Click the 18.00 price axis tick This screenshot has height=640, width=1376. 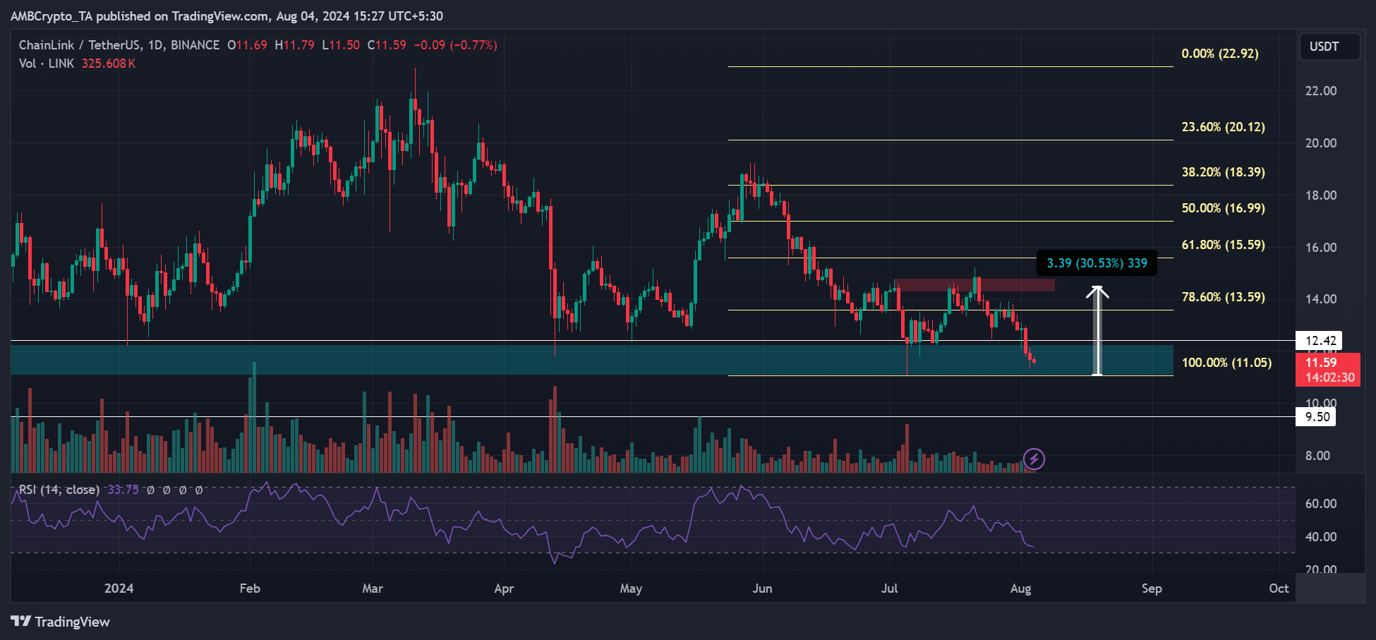[x=1321, y=195]
